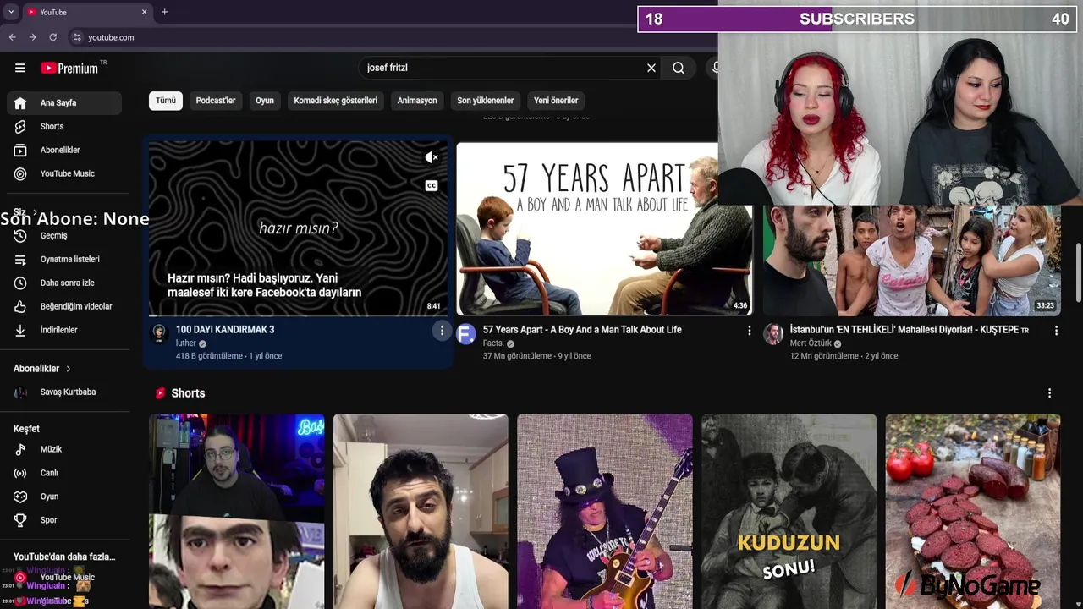Open Shorts from the sidebar
Image resolution: width=1083 pixels, height=609 pixels.
point(64,126)
